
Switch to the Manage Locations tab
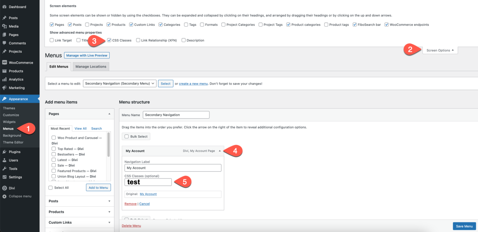click(x=91, y=67)
